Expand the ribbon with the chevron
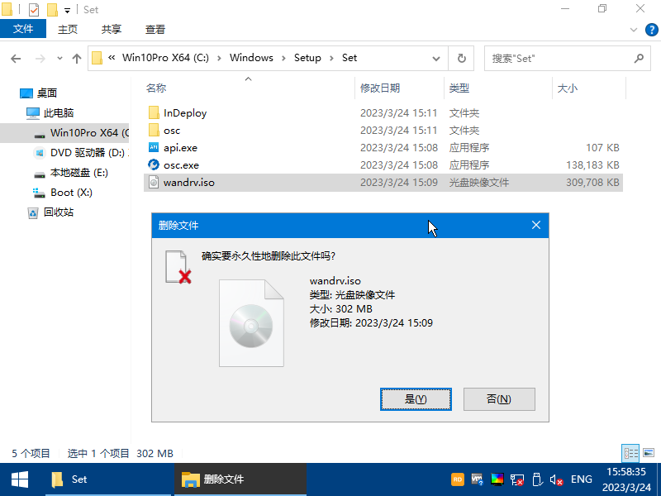The width and height of the screenshot is (661, 496). pos(633,29)
